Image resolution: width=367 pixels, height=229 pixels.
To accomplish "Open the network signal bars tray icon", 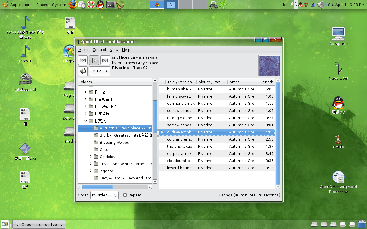I will [313, 5].
